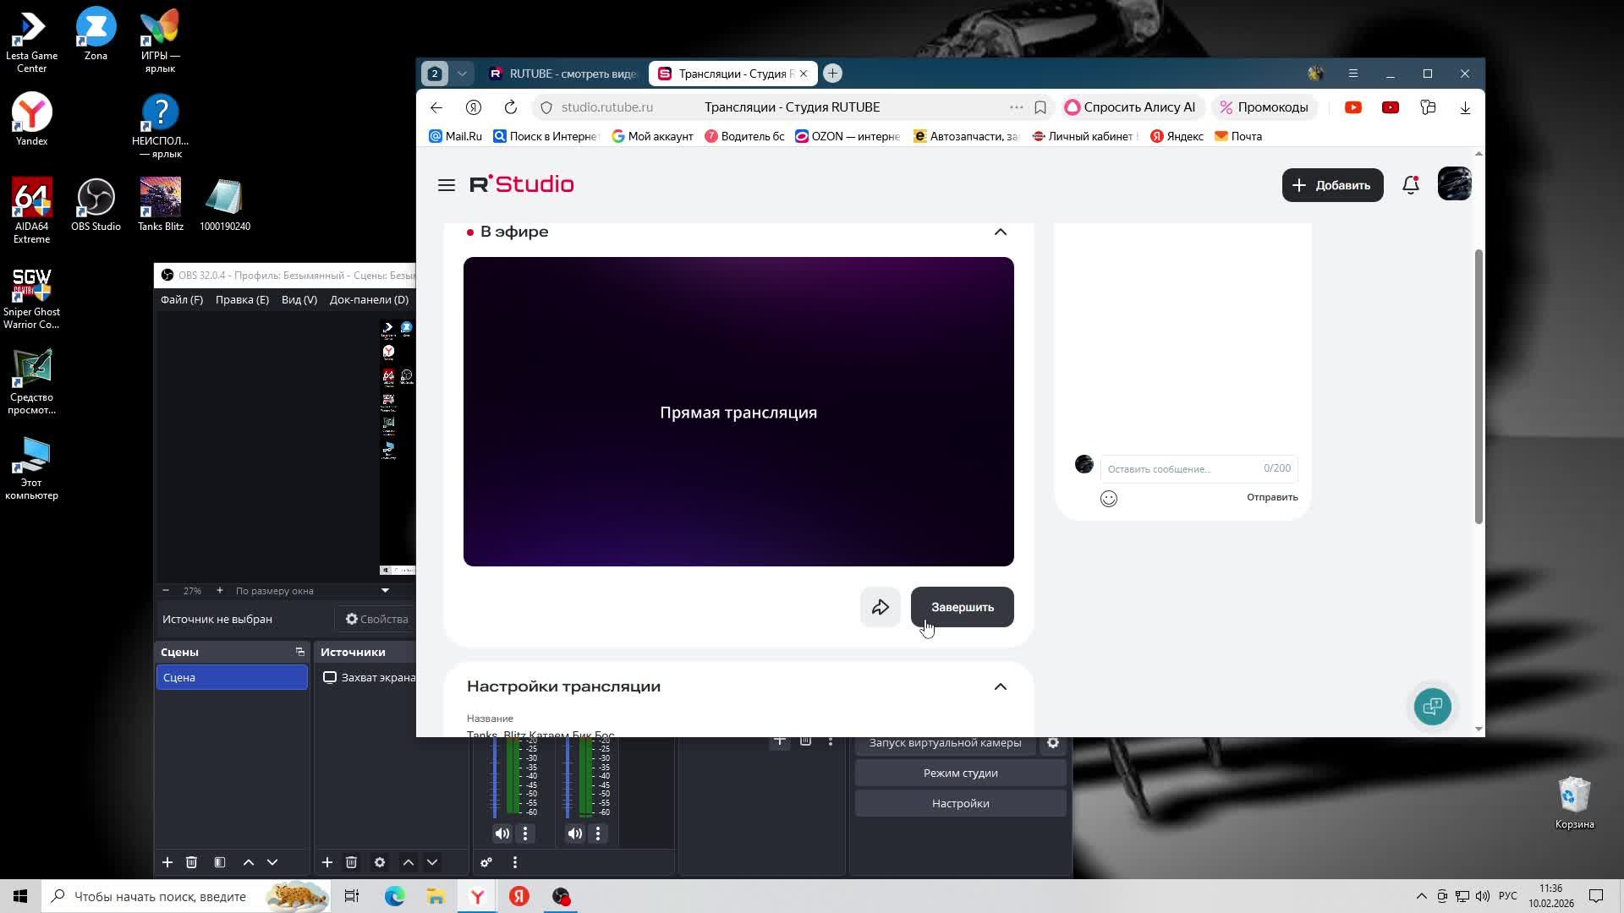Open the notifications bell in R Studio

(x=1410, y=185)
